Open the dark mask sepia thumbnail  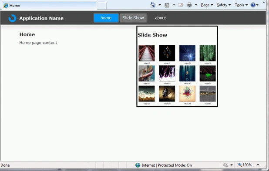click(x=167, y=94)
